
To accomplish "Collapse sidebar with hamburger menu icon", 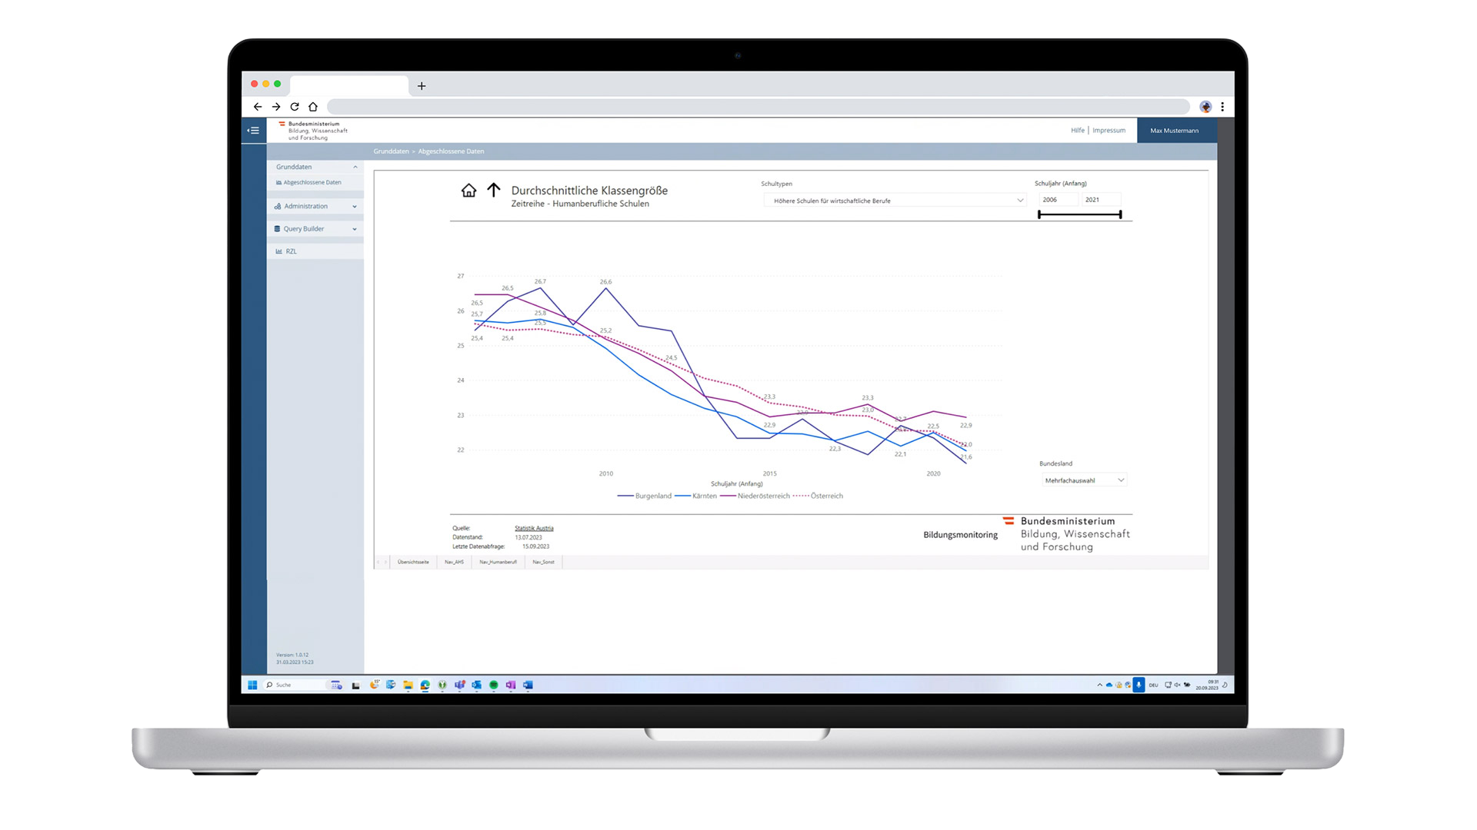I will (253, 131).
